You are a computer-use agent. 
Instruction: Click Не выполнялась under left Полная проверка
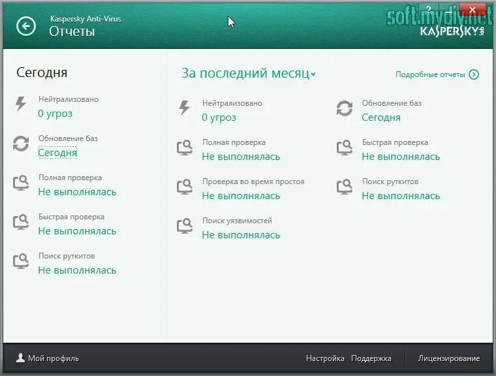[x=77, y=192]
